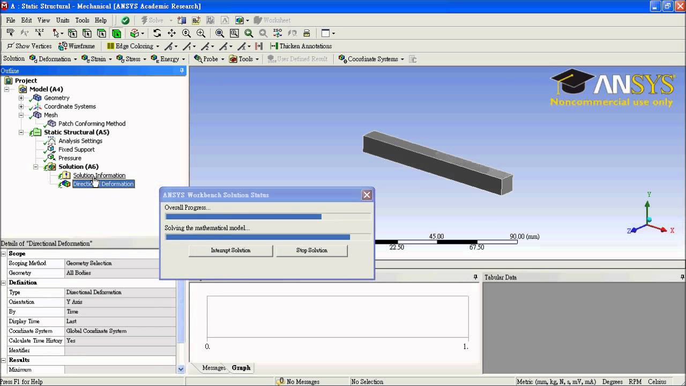Image resolution: width=686 pixels, height=386 pixels.
Task: Collapse the Solution (A6) node
Action: tap(36, 167)
